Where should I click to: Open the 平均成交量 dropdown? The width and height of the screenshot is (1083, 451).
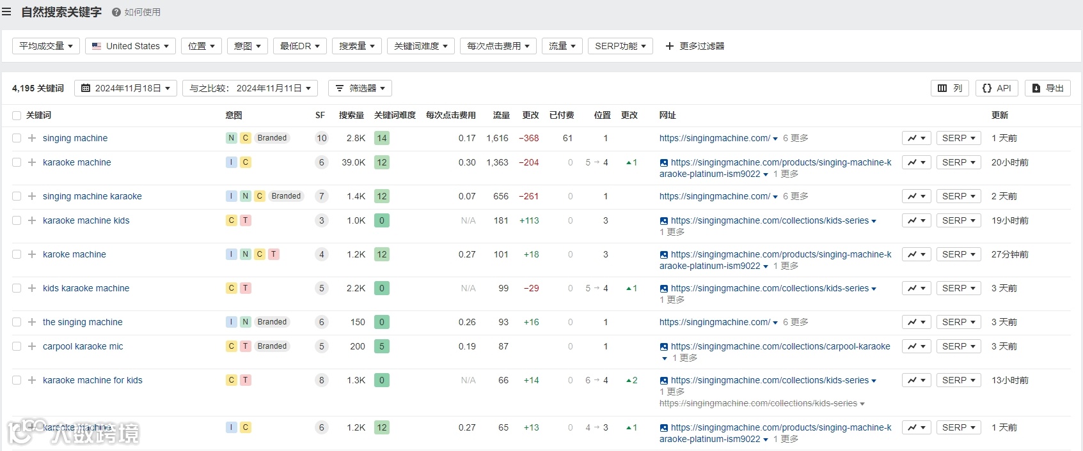click(x=46, y=46)
